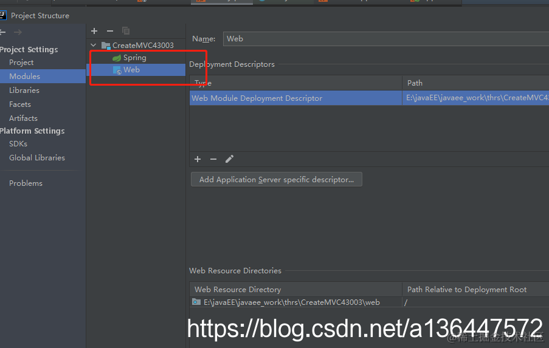This screenshot has width=549, height=348.
Task: Click the descriptor path cell
Action: [x=476, y=98]
